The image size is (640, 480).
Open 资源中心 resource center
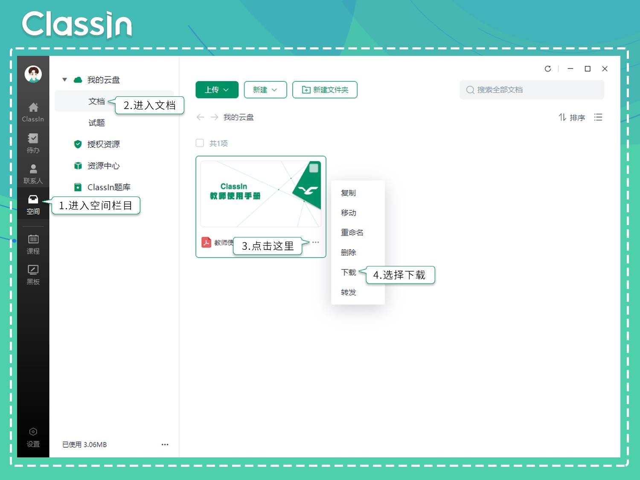point(104,165)
